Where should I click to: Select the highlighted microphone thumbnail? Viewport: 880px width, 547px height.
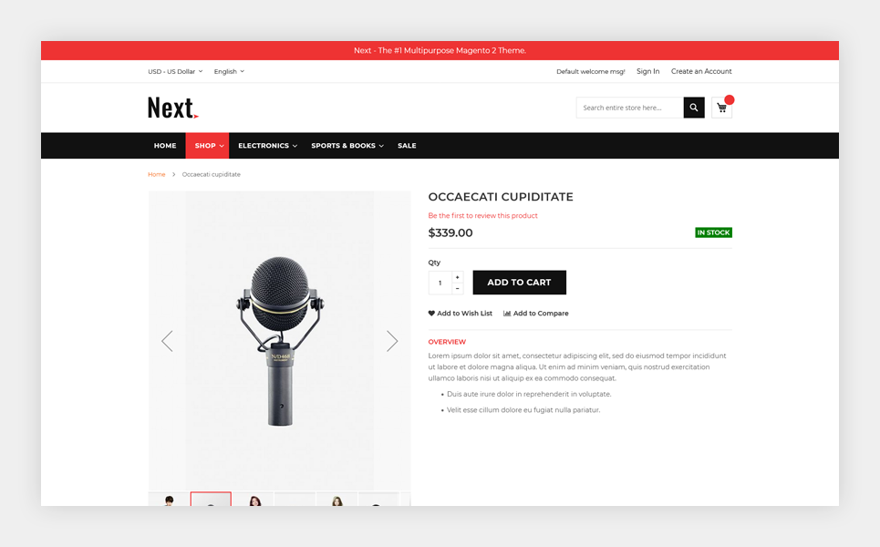coord(211,499)
